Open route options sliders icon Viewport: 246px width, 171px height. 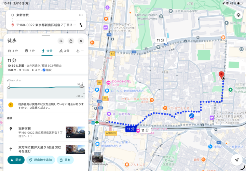pos(61,41)
